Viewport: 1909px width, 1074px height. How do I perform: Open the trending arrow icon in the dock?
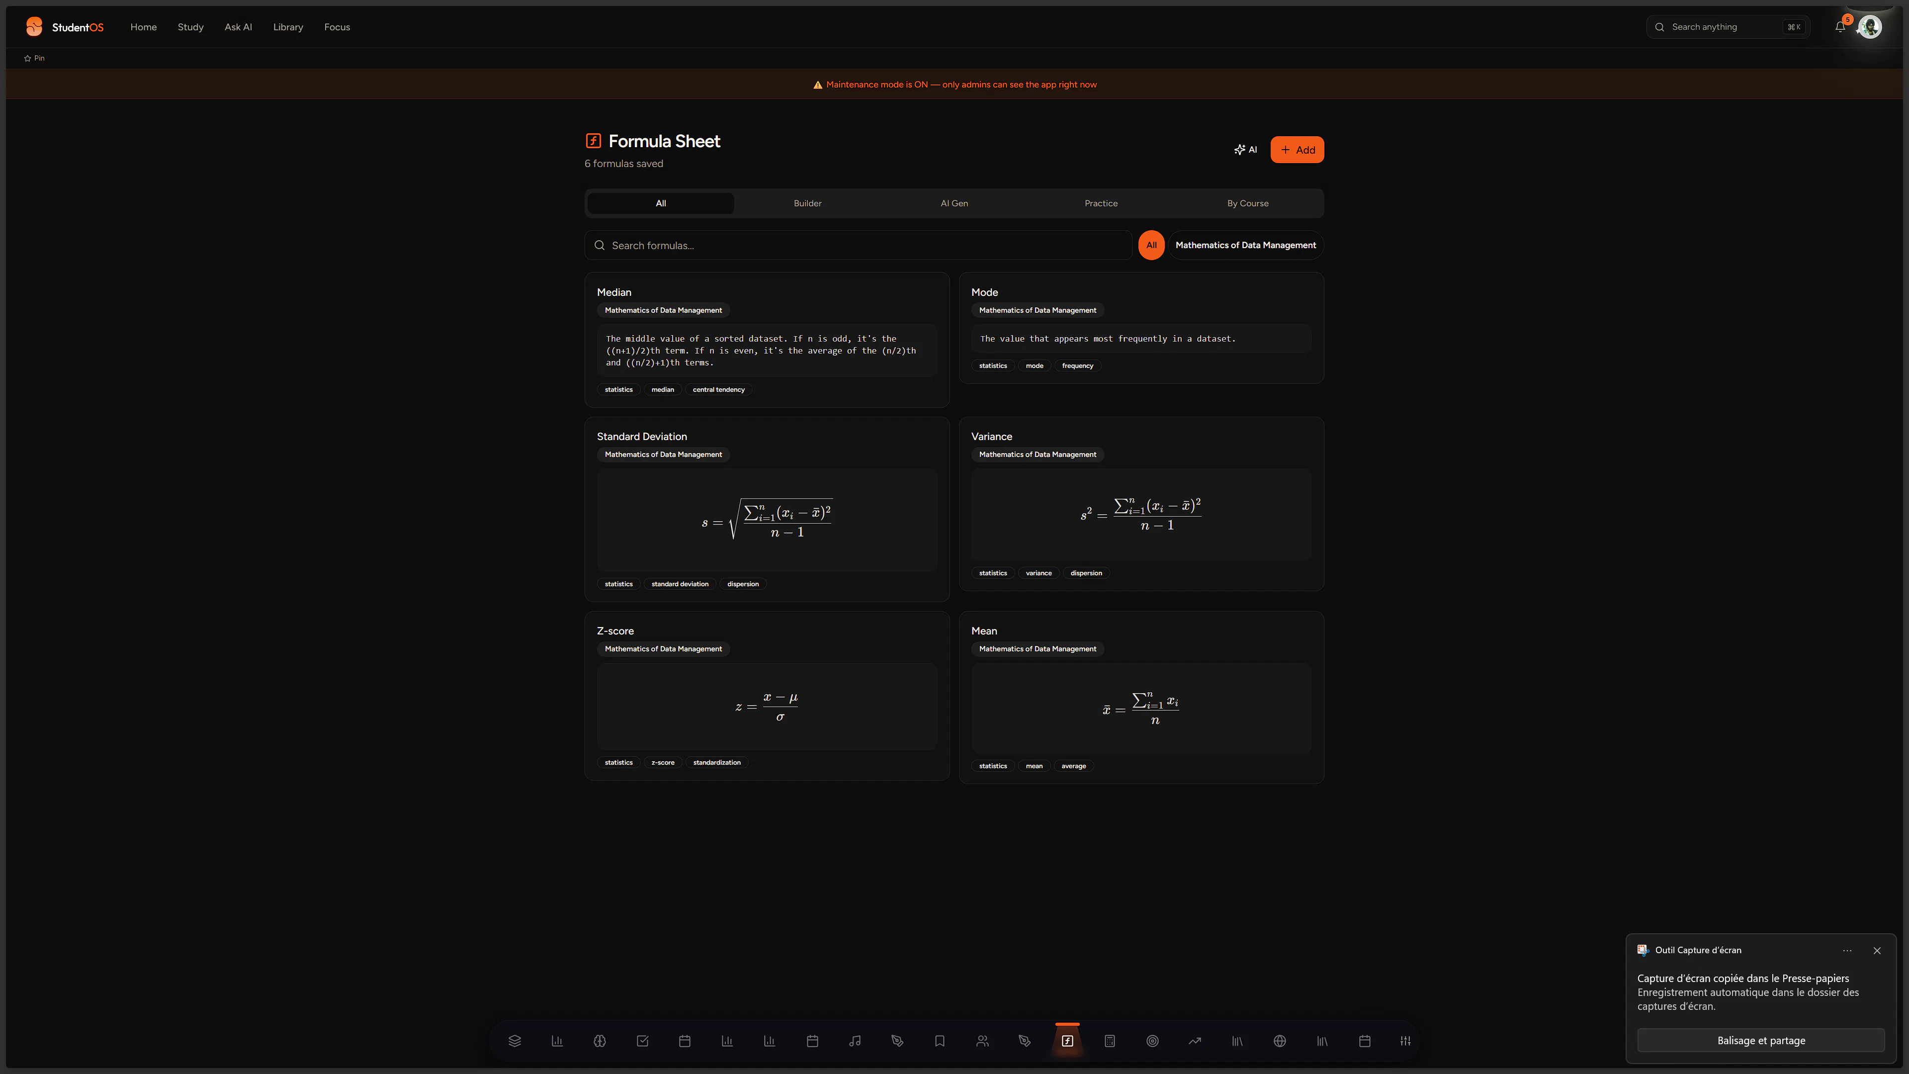point(1195,1041)
